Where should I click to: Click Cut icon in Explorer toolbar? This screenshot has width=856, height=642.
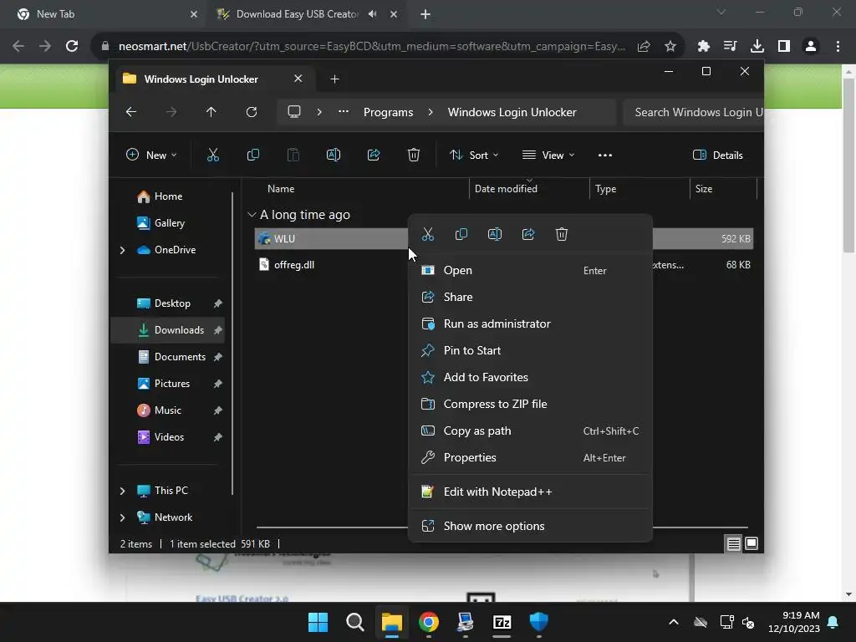(x=213, y=155)
